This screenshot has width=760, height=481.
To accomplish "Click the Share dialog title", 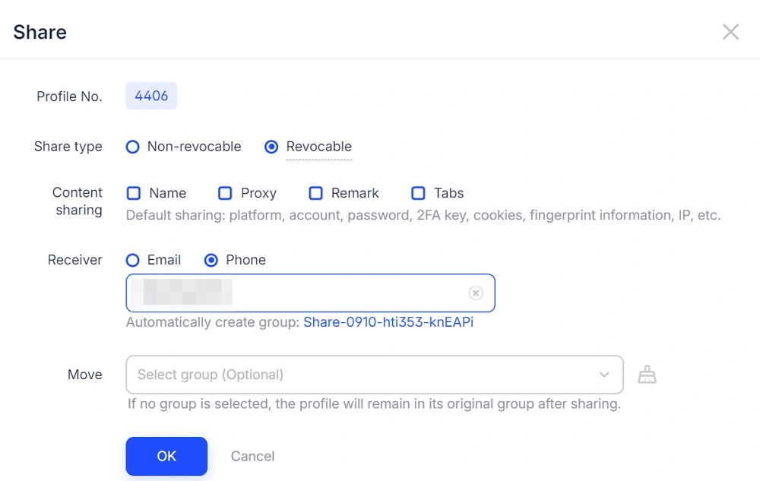I will (x=40, y=32).
